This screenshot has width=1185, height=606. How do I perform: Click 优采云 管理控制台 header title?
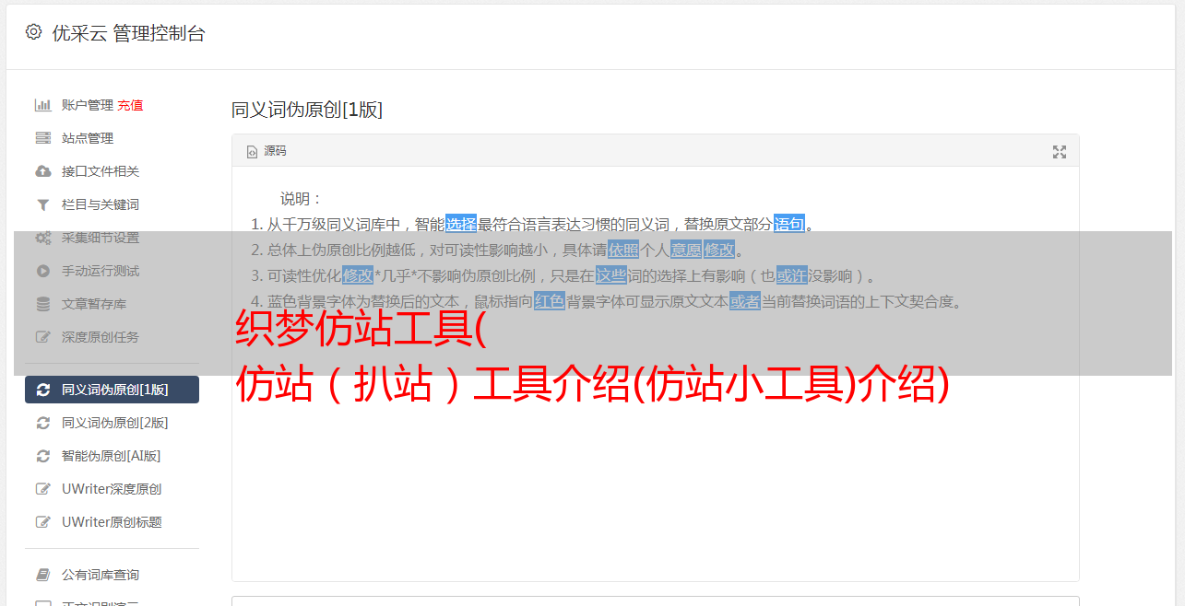tap(128, 33)
